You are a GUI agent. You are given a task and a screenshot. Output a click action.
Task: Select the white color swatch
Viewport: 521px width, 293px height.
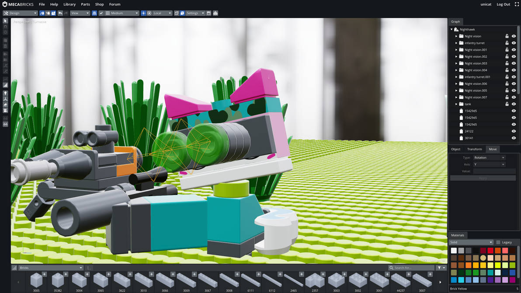pyautogui.click(x=454, y=251)
